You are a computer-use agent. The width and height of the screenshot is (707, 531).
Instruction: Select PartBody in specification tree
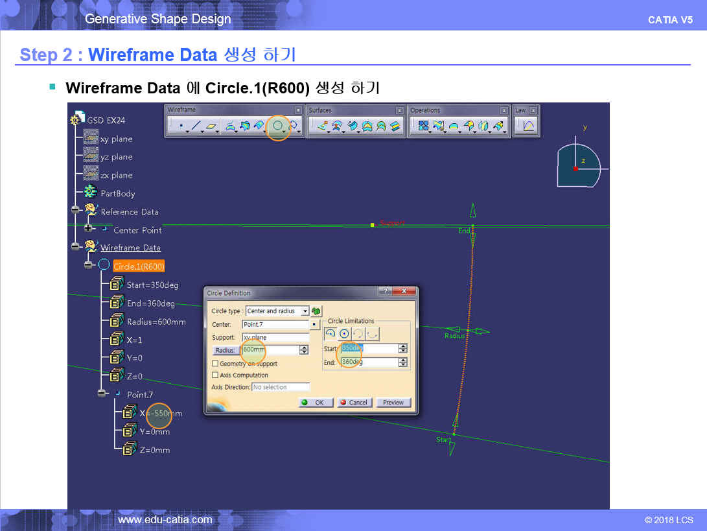pyautogui.click(x=117, y=193)
